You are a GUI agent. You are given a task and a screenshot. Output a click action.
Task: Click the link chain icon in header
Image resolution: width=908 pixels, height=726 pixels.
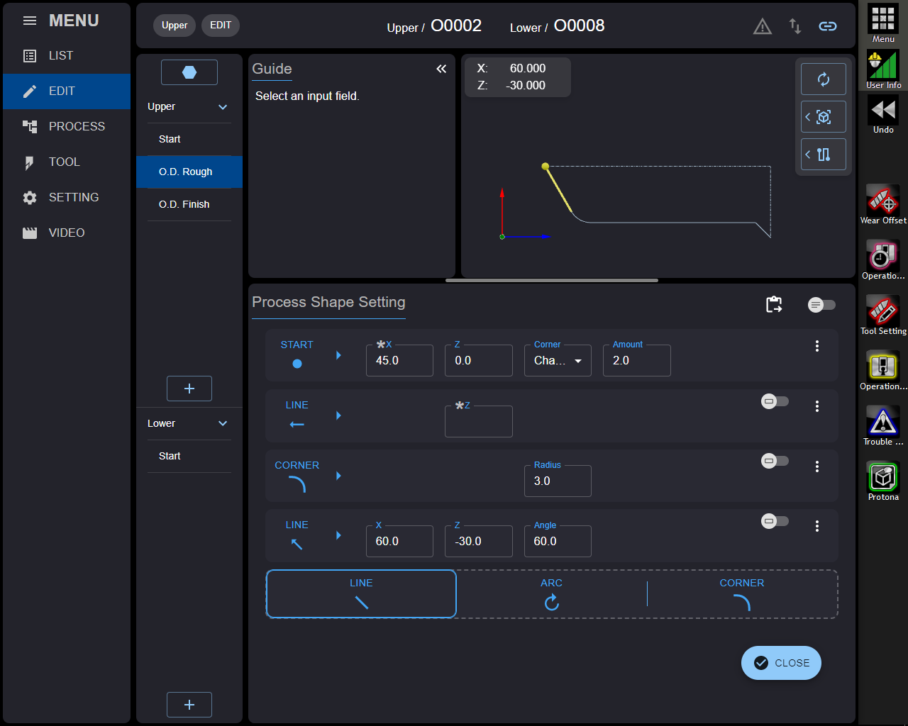point(827,26)
